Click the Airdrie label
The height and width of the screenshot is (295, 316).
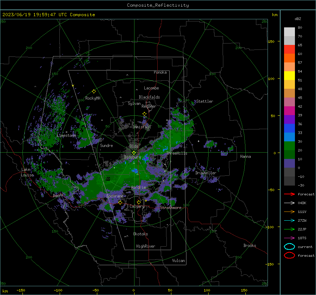(138, 187)
